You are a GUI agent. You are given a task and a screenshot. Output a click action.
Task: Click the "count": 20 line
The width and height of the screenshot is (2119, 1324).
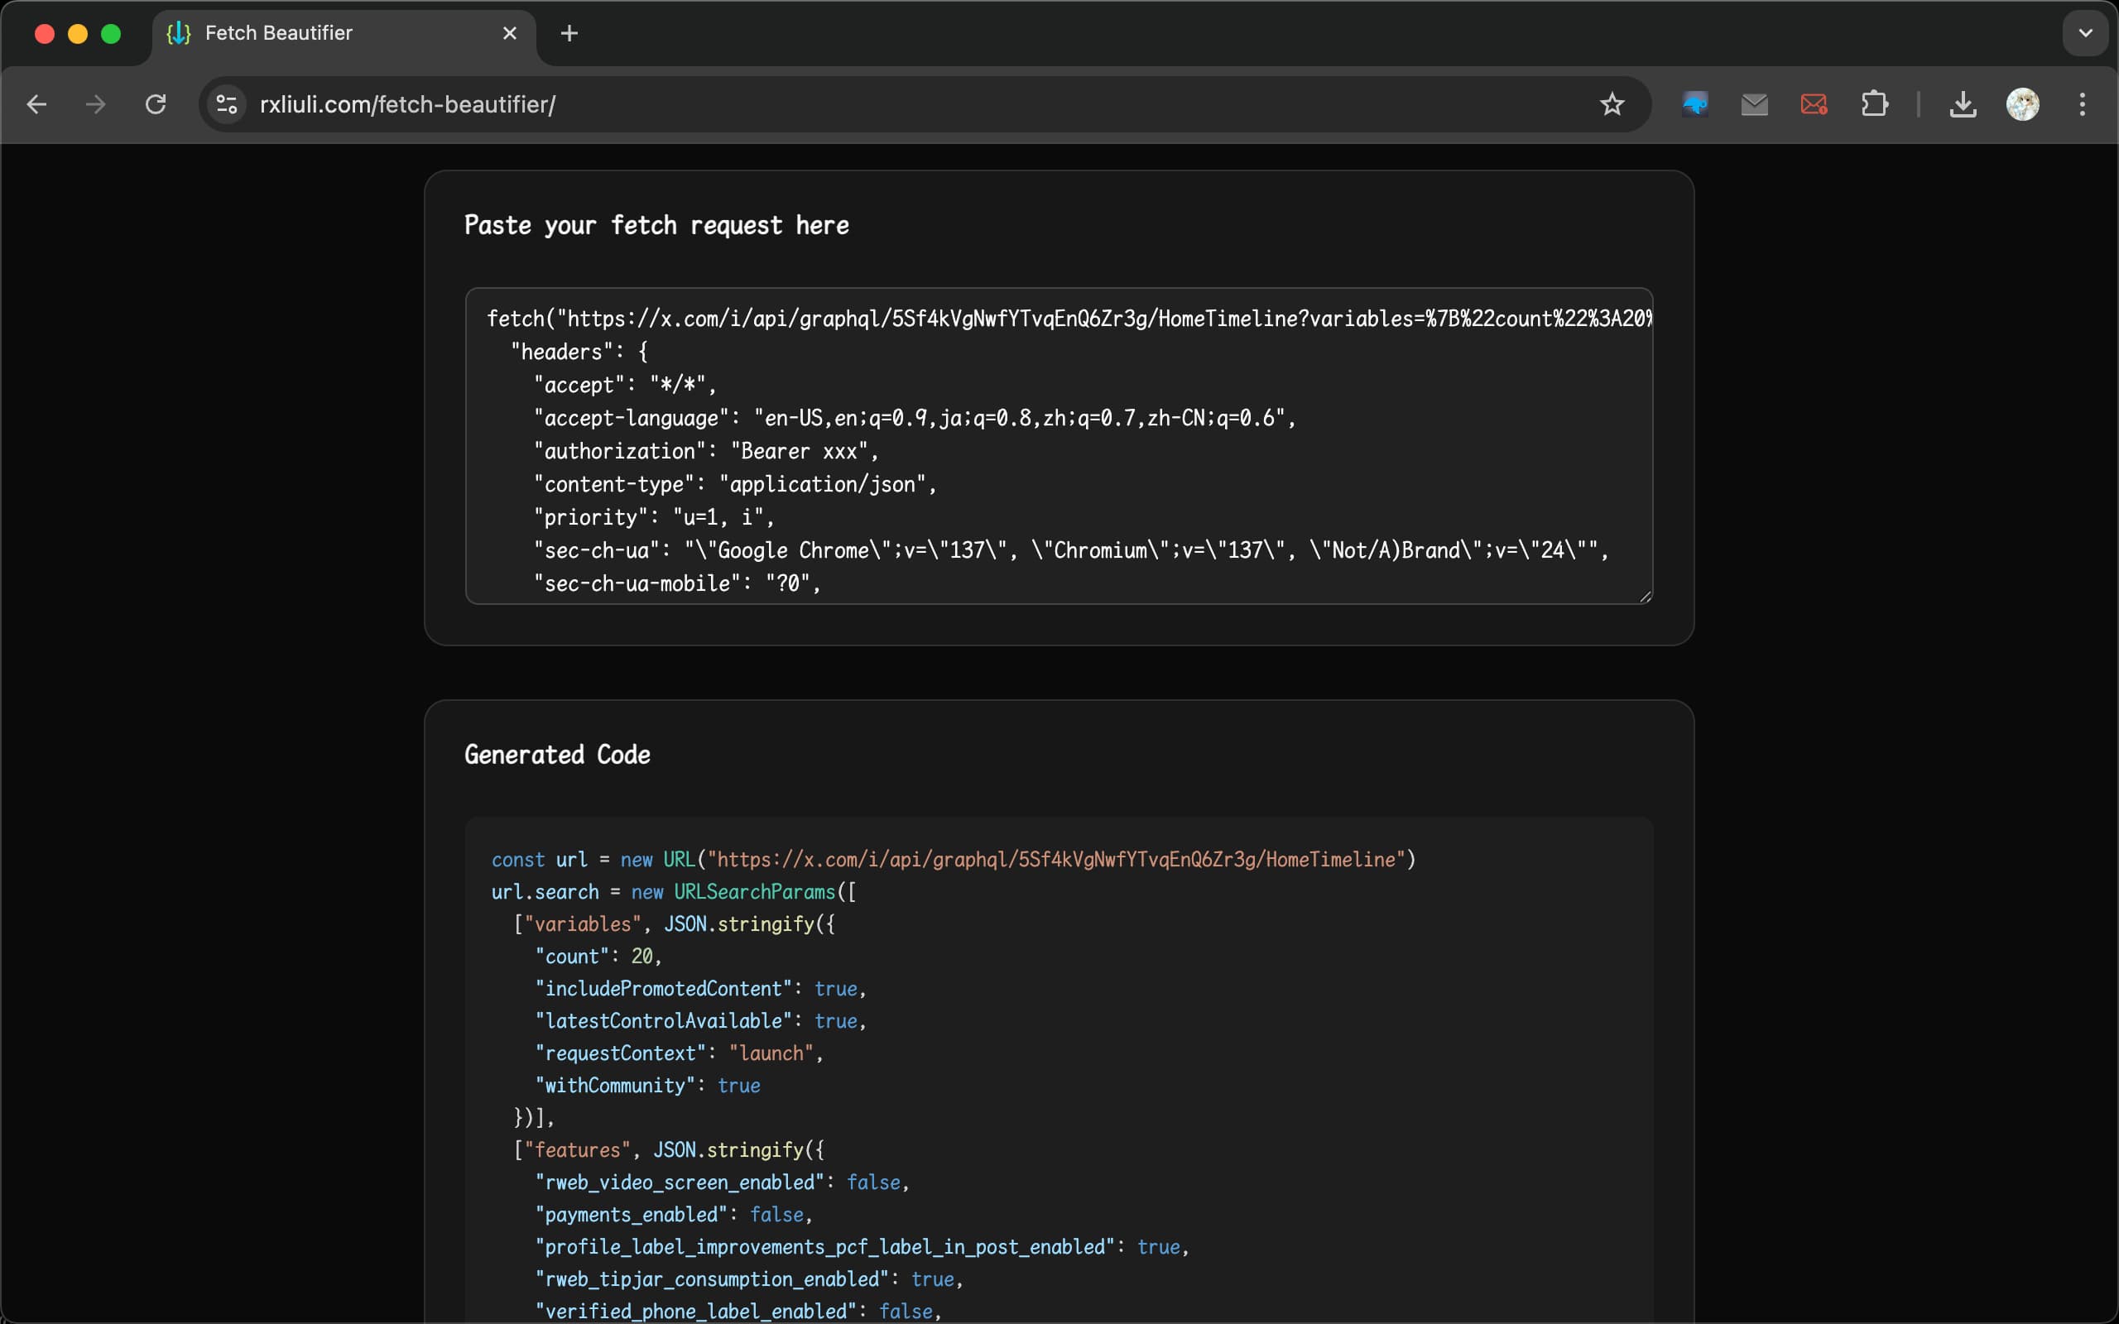598,957
